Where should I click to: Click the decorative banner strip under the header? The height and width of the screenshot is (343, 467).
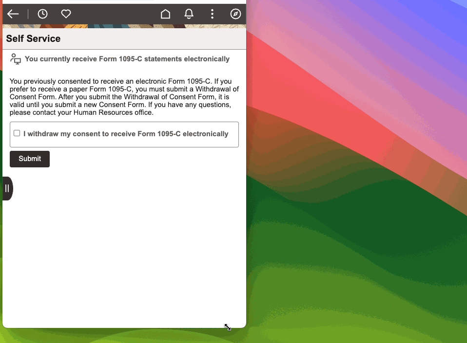[124, 26]
